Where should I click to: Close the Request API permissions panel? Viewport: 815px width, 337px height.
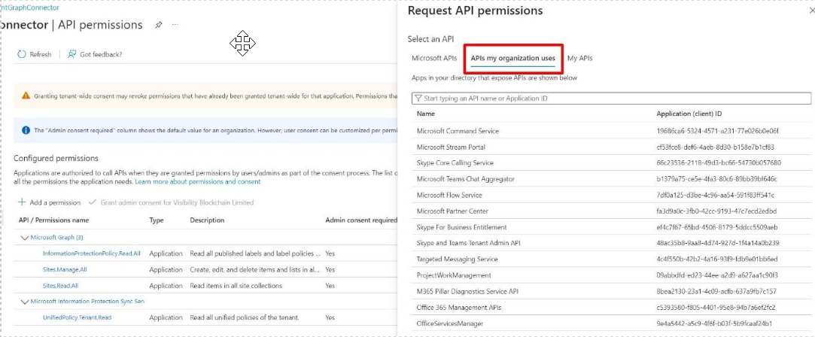click(x=810, y=11)
